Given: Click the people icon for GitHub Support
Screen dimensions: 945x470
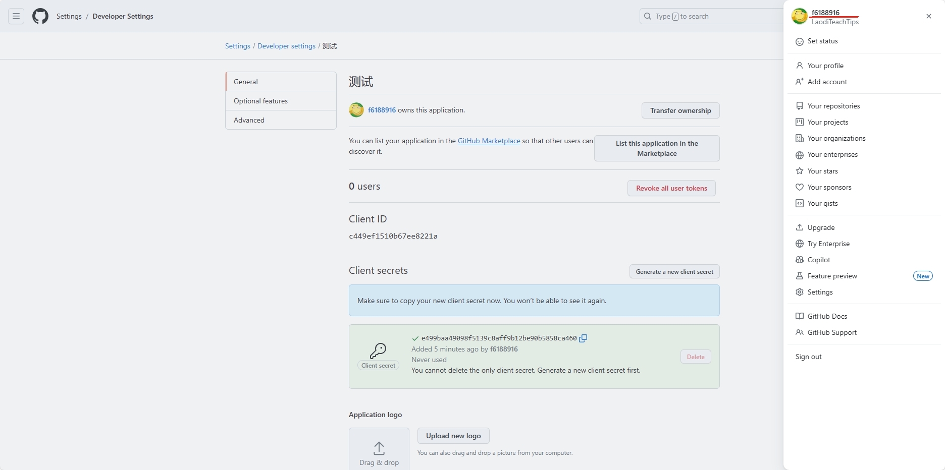Looking at the screenshot, I should (800, 332).
